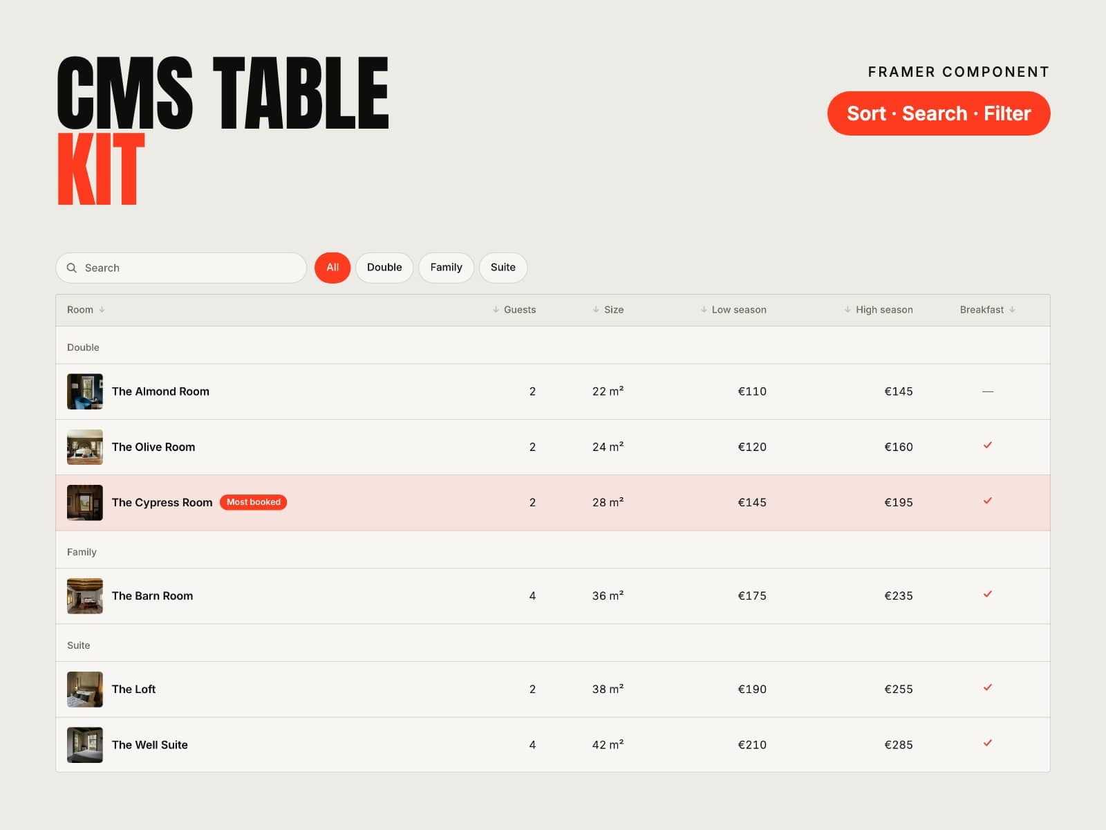Click the breakfast dash in The Almond Room row
The image size is (1106, 830).
tap(988, 391)
